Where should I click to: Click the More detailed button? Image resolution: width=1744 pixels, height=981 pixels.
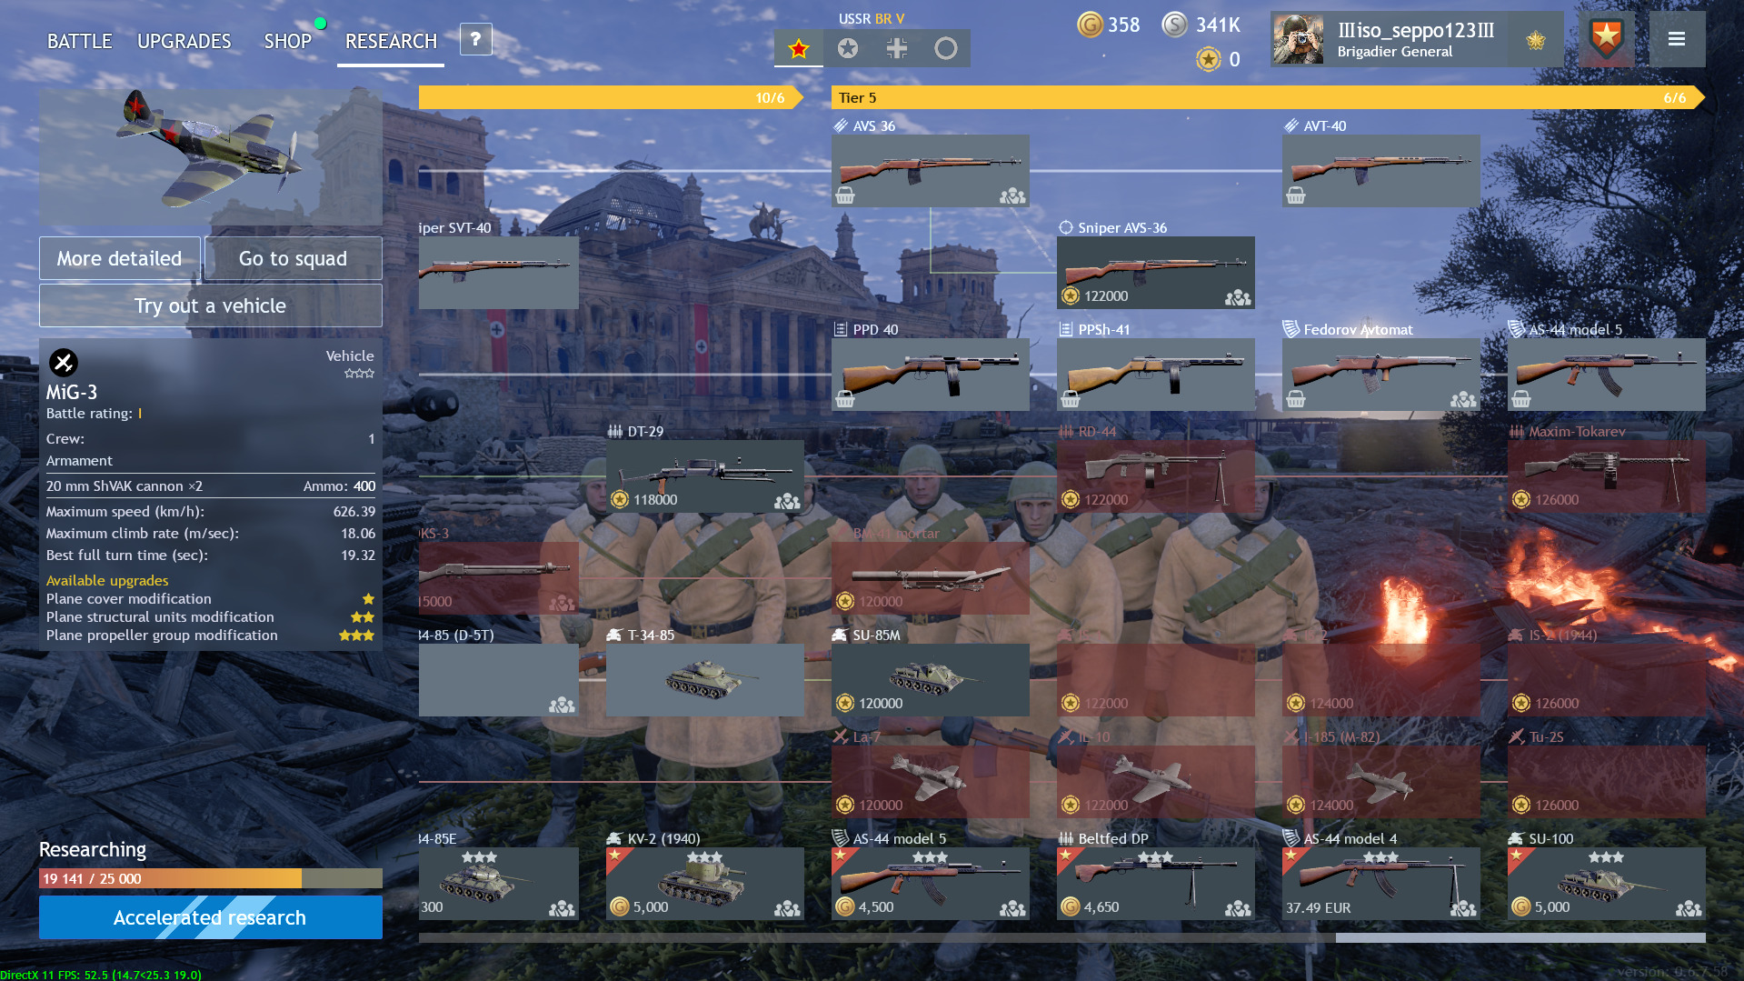click(119, 258)
